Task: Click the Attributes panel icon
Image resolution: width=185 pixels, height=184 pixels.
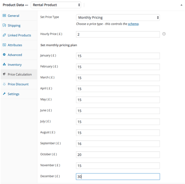Action: 4,45
